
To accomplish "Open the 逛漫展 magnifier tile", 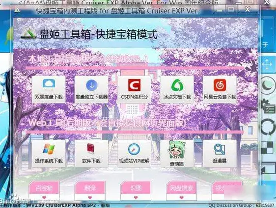I will [x=220, y=154].
